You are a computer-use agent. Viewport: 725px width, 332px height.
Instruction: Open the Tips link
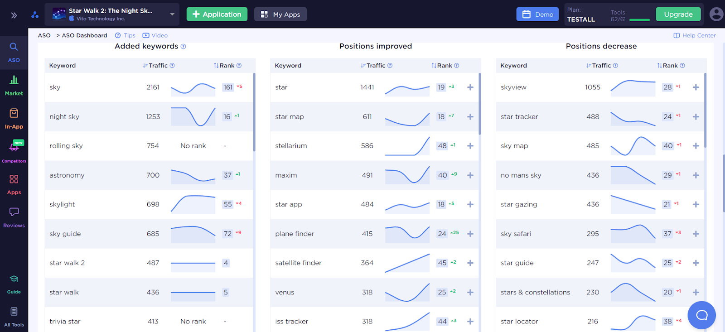(125, 35)
